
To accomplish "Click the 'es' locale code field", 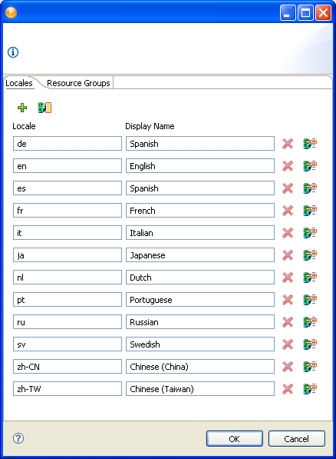I will 68,188.
